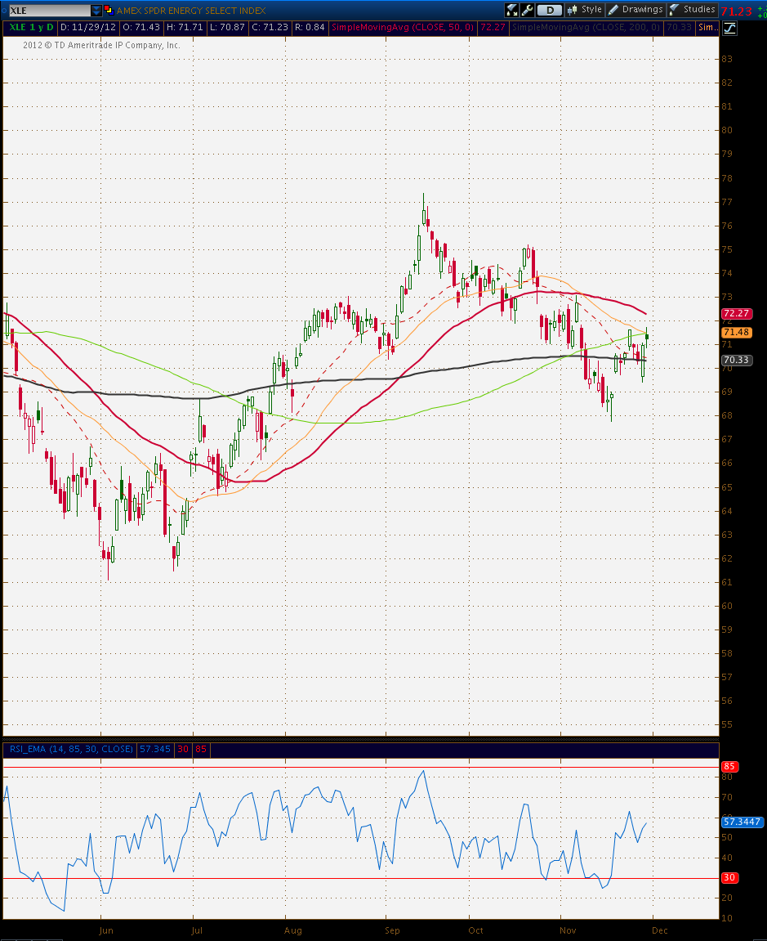Open chart settings wrench icon

coord(527,10)
